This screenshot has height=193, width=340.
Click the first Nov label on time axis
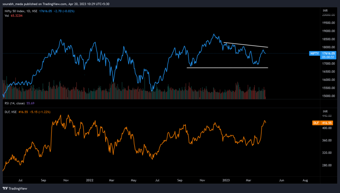coord(66,180)
